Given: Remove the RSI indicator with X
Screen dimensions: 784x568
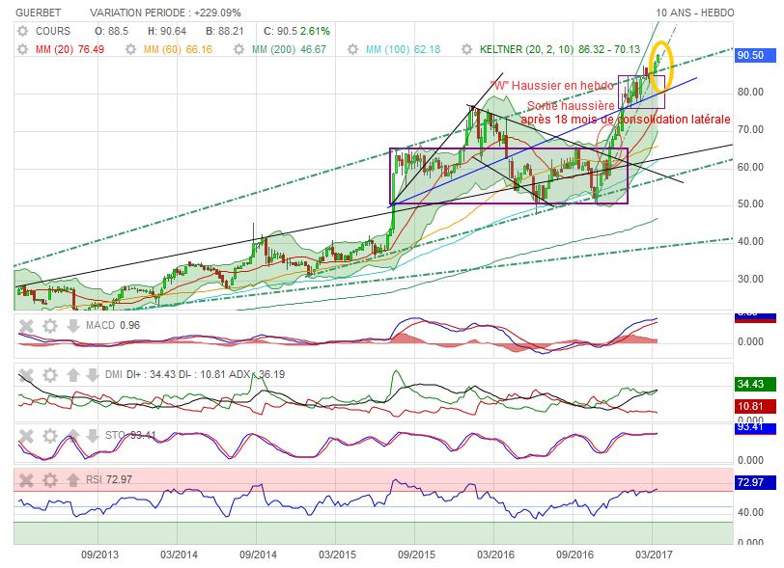Looking at the screenshot, I should pos(26,480).
